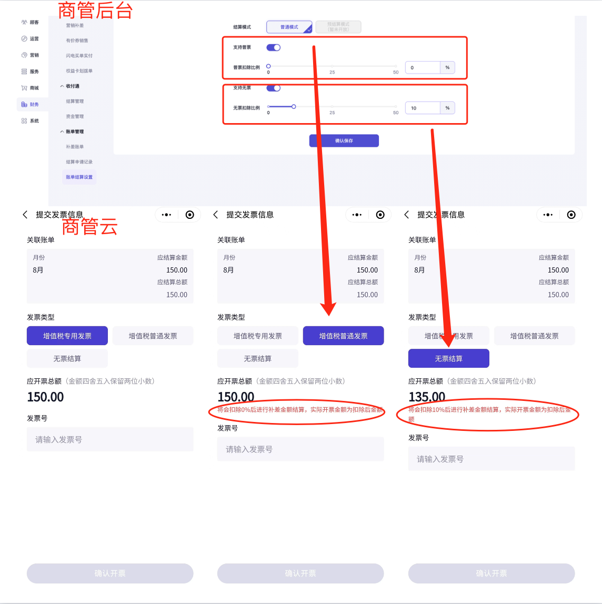This screenshot has height=604, width=602.
Task: Click the 确认保存 button
Action: coord(344,141)
